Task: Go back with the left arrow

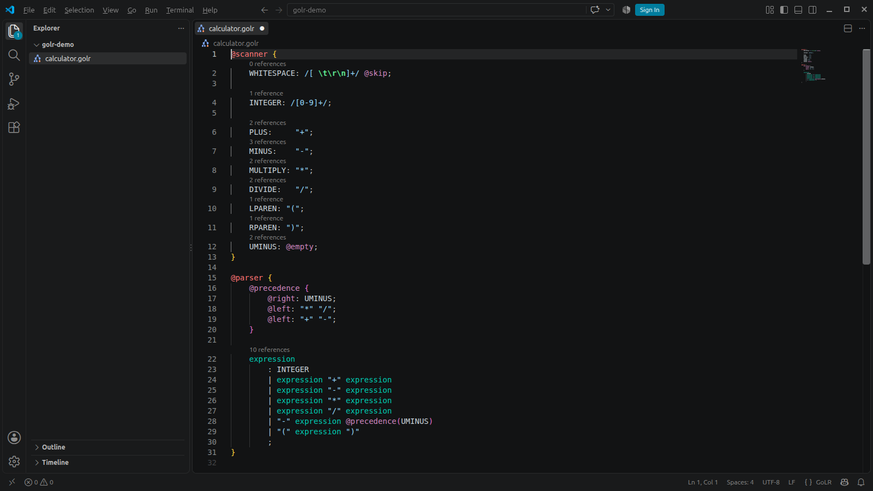Action: point(265,10)
